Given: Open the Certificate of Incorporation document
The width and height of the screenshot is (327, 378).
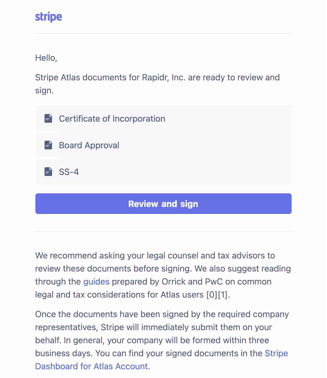Looking at the screenshot, I should point(112,118).
